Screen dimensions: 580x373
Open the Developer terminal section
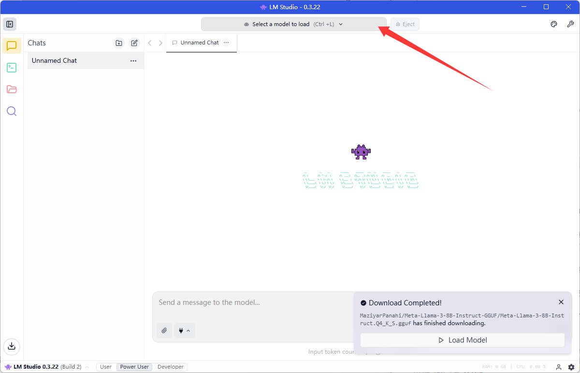(12, 68)
